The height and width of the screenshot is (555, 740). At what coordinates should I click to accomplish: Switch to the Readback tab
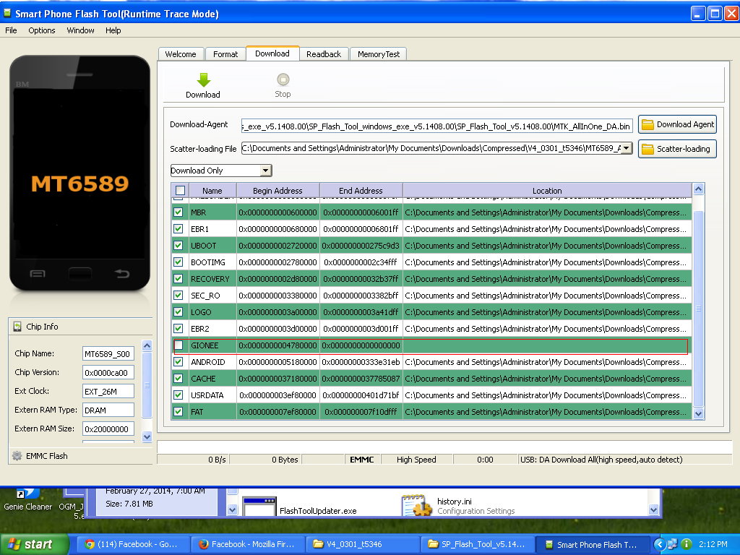[323, 54]
